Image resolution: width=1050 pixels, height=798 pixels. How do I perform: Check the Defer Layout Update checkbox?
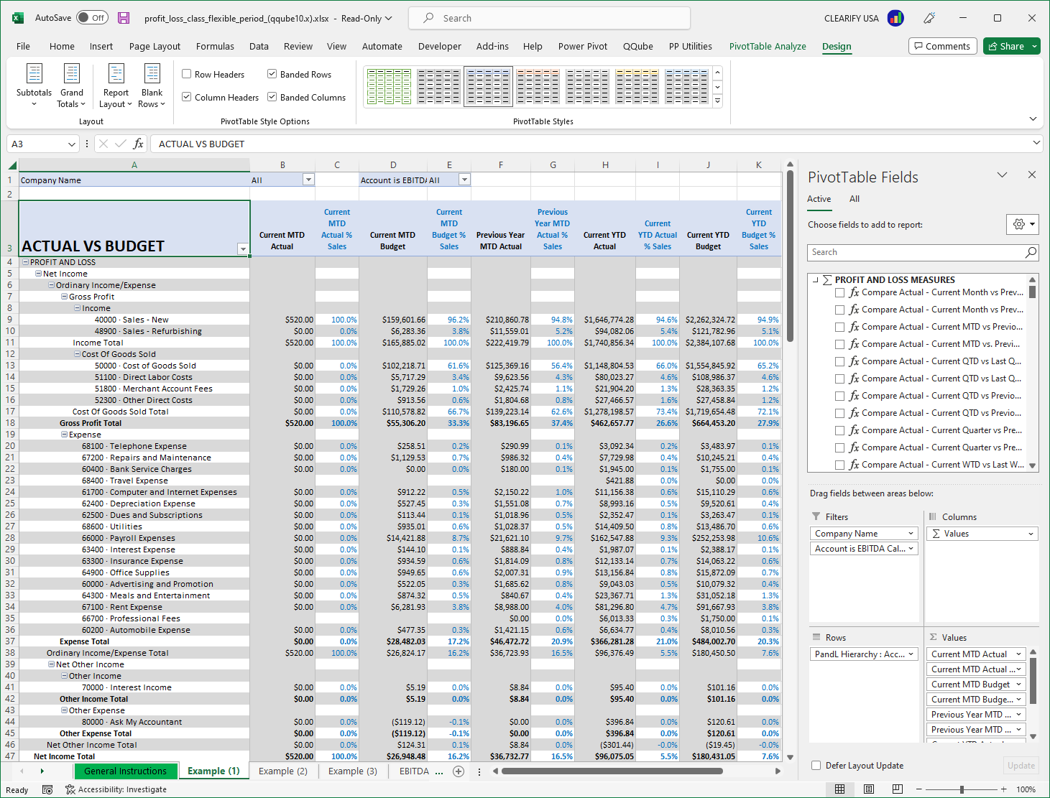pos(816,765)
